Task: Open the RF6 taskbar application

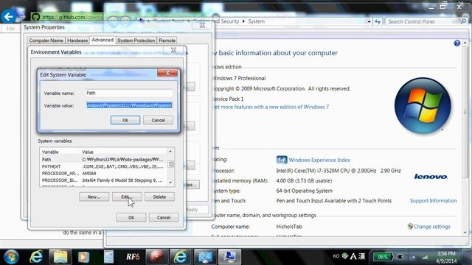Action: (133, 257)
